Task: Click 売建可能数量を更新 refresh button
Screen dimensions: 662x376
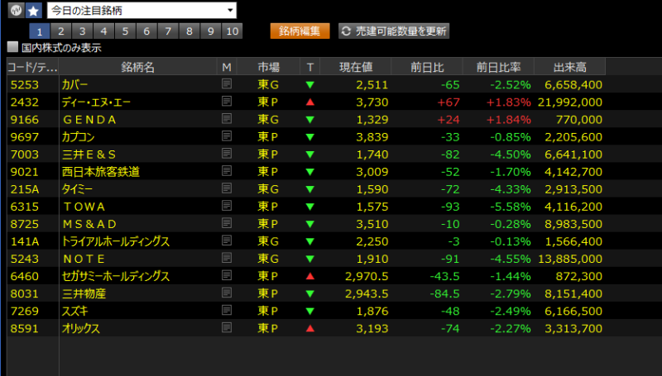Action: click(394, 31)
